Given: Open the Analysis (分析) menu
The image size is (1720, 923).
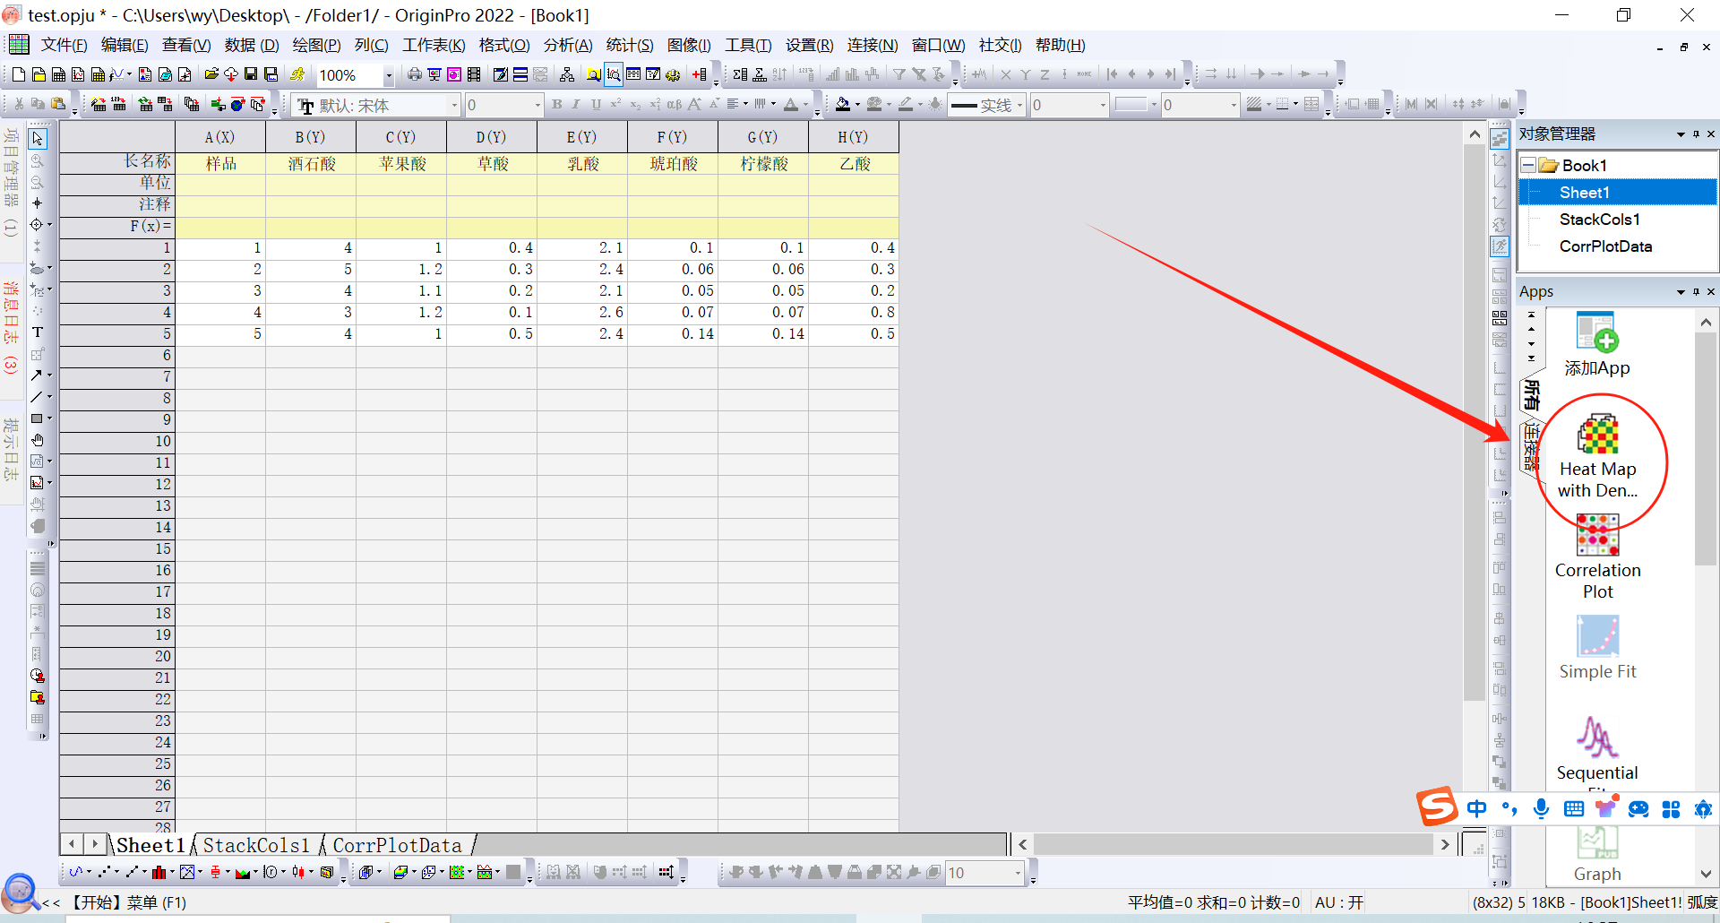Looking at the screenshot, I should coord(567,45).
